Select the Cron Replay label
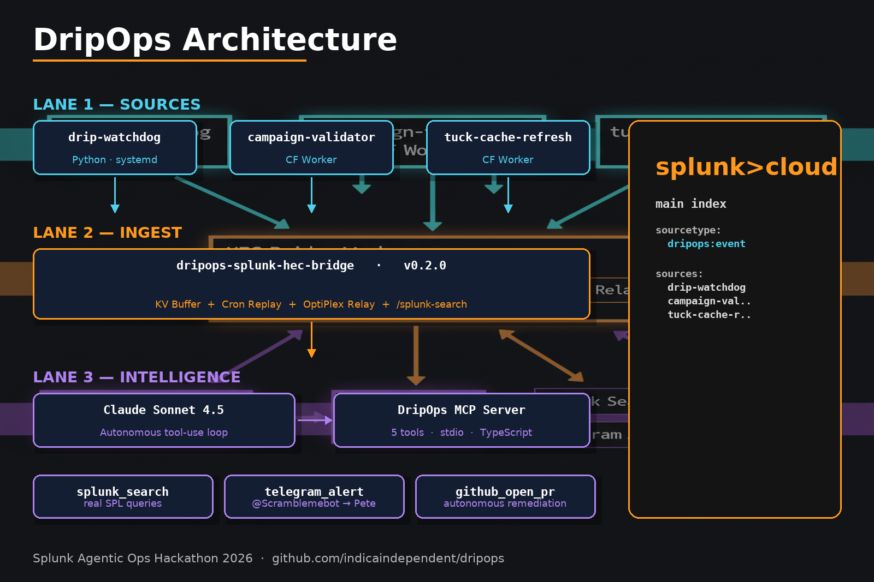This screenshot has height=582, width=874. pyautogui.click(x=251, y=304)
